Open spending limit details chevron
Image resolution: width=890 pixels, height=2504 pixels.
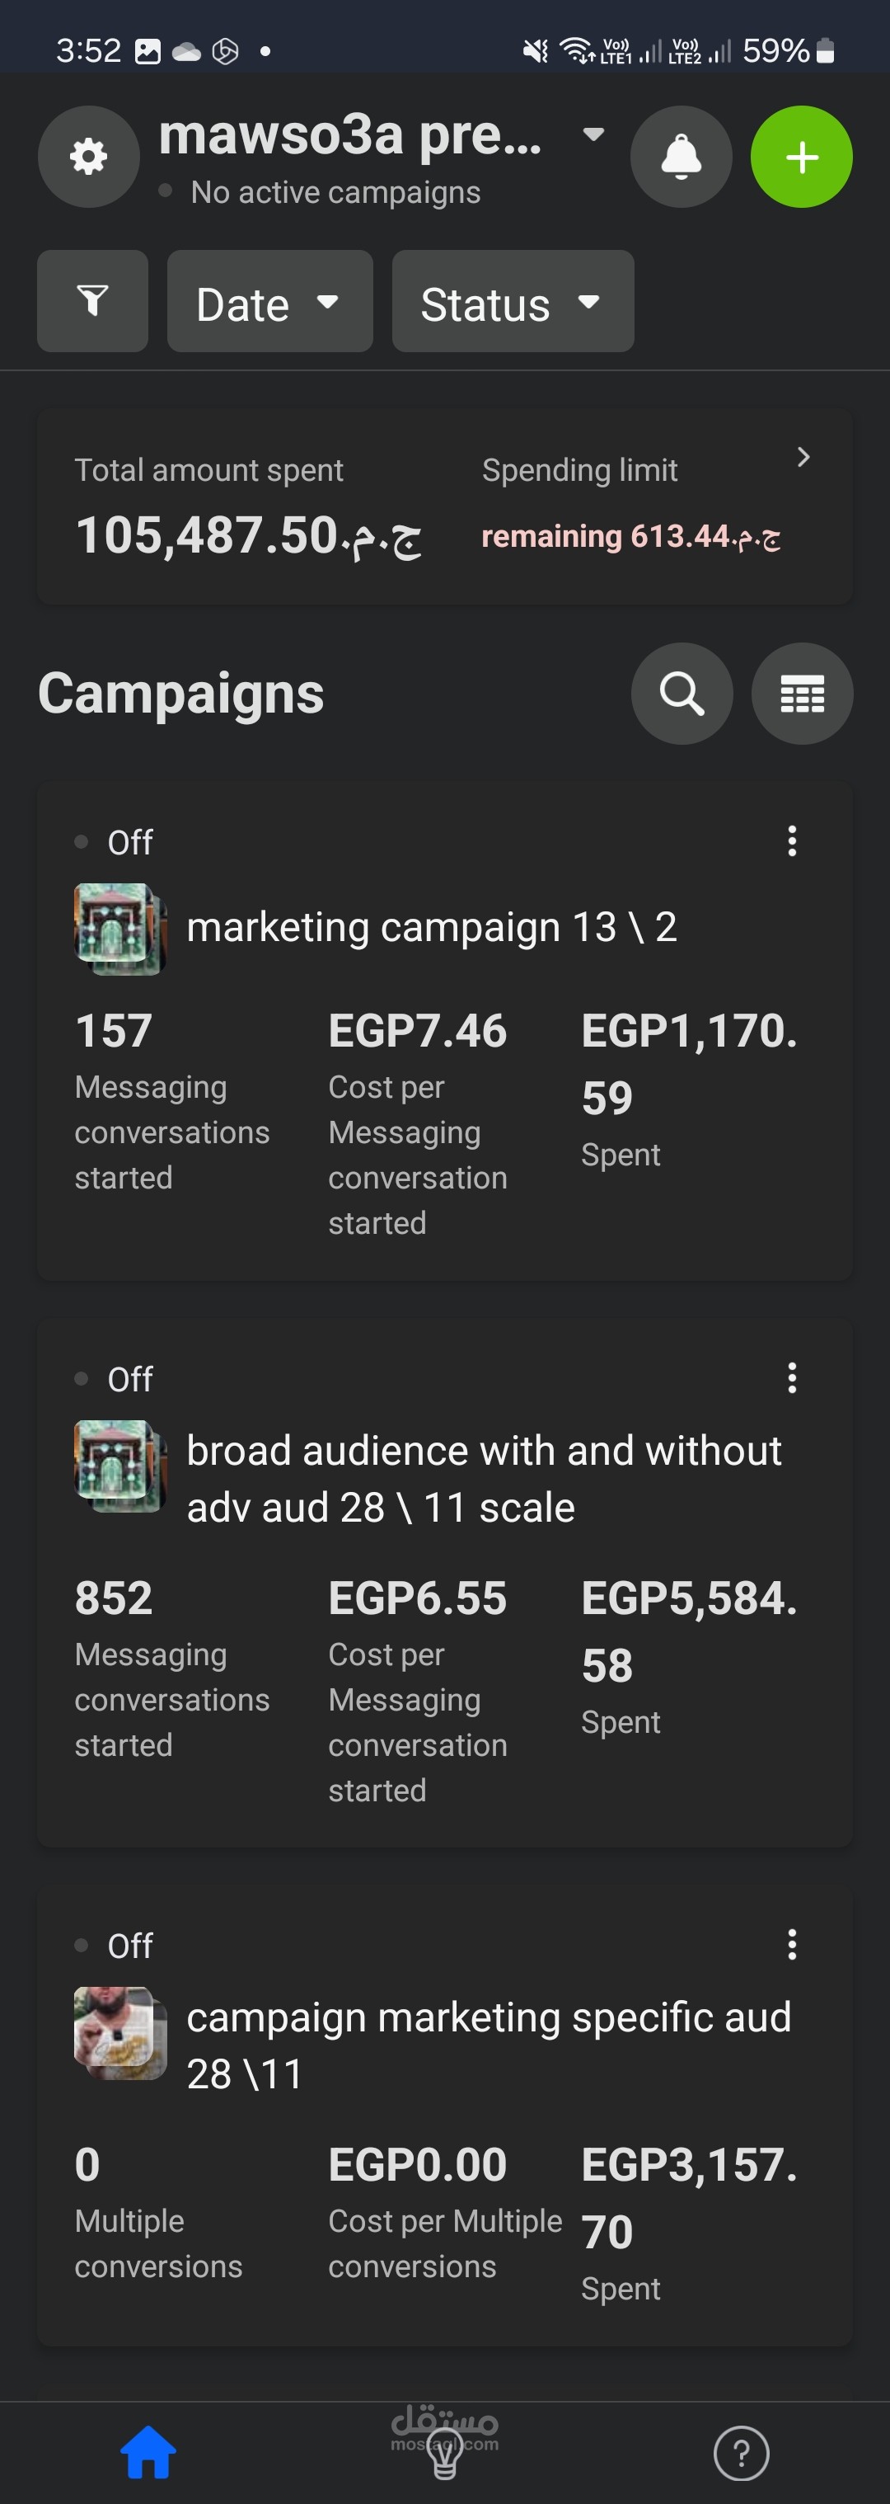(x=803, y=458)
